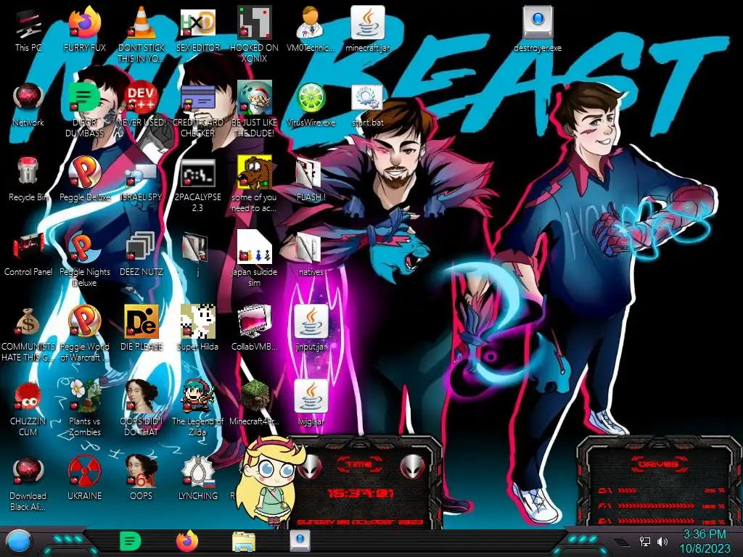Launch HOOKED ON XONIX game shortcut
Screen dimensions: 743x557
(x=254, y=34)
